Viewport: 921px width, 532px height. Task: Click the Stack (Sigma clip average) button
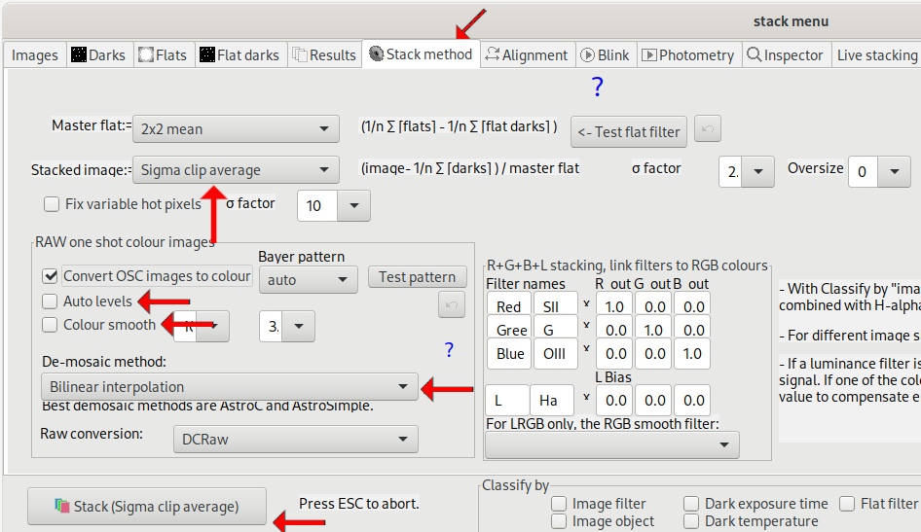[x=146, y=506]
